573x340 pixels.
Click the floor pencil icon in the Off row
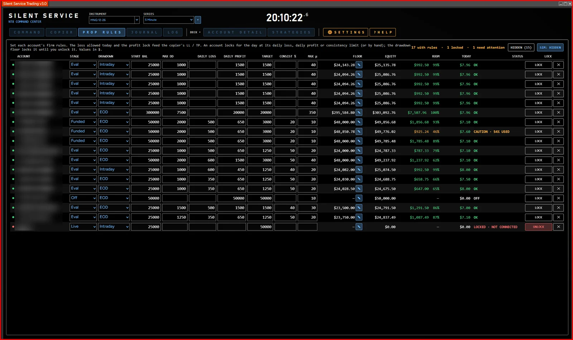(359, 198)
